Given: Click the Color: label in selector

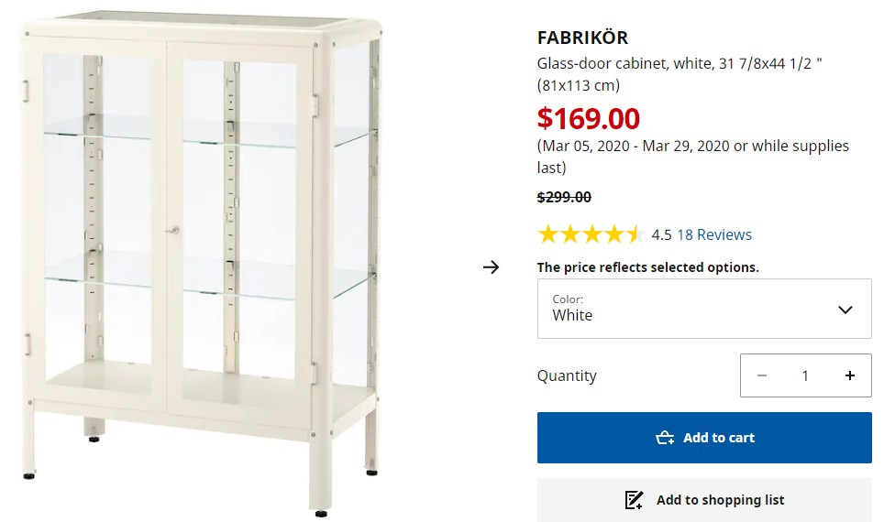Looking at the screenshot, I should (568, 299).
